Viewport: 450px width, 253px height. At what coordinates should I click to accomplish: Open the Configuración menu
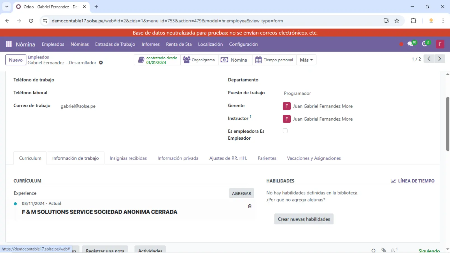click(x=243, y=44)
